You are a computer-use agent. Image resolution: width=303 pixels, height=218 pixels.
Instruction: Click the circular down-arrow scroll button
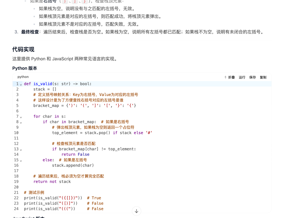(x=136, y=211)
